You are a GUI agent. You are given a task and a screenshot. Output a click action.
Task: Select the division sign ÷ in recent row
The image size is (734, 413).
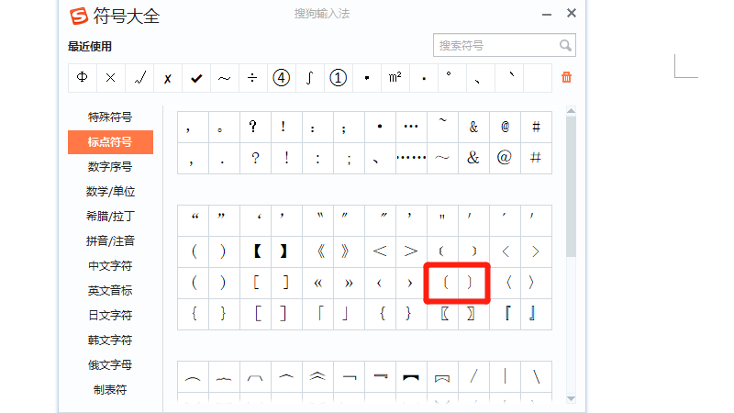coord(252,78)
